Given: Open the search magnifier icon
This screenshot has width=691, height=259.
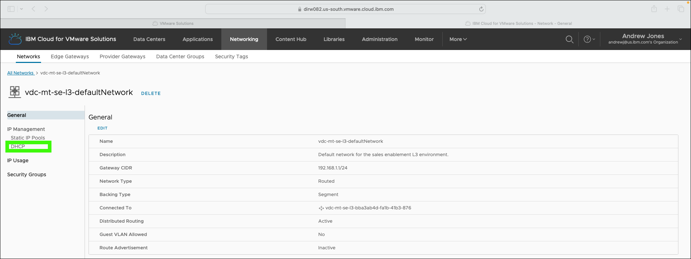Looking at the screenshot, I should point(569,39).
